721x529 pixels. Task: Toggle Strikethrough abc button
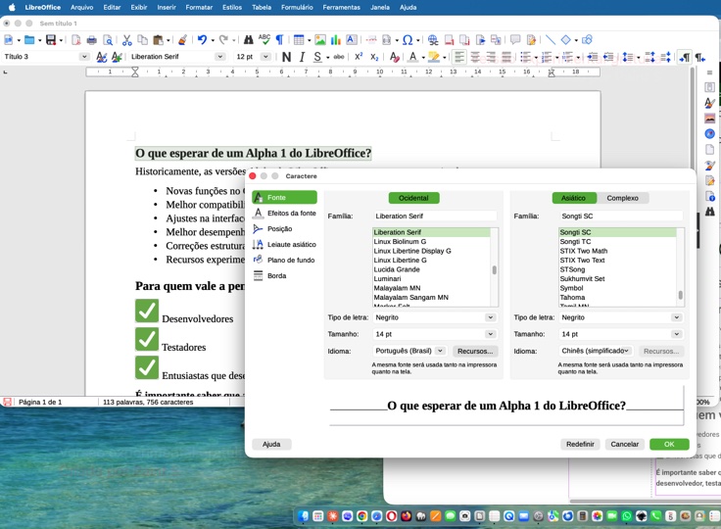339,57
